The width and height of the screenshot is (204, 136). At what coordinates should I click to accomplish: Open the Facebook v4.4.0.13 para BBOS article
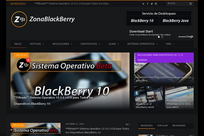(x=163, y=79)
